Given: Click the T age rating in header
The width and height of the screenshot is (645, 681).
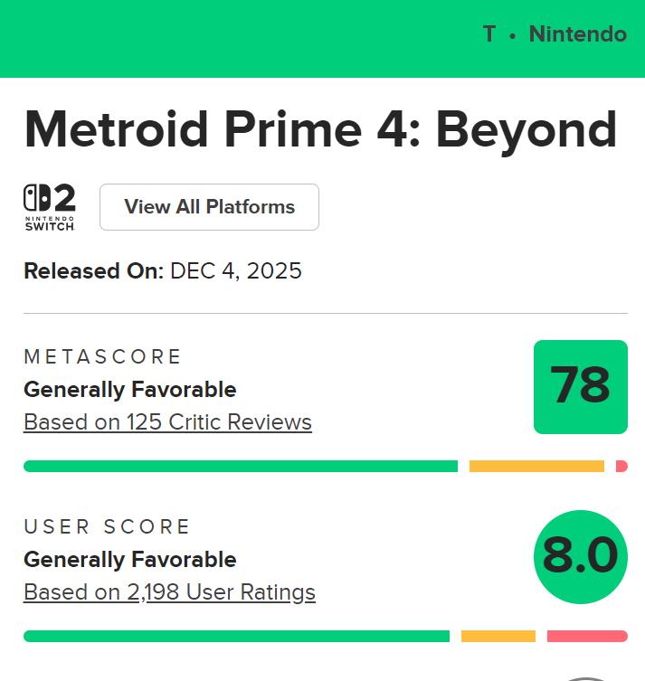Looking at the screenshot, I should [x=489, y=34].
